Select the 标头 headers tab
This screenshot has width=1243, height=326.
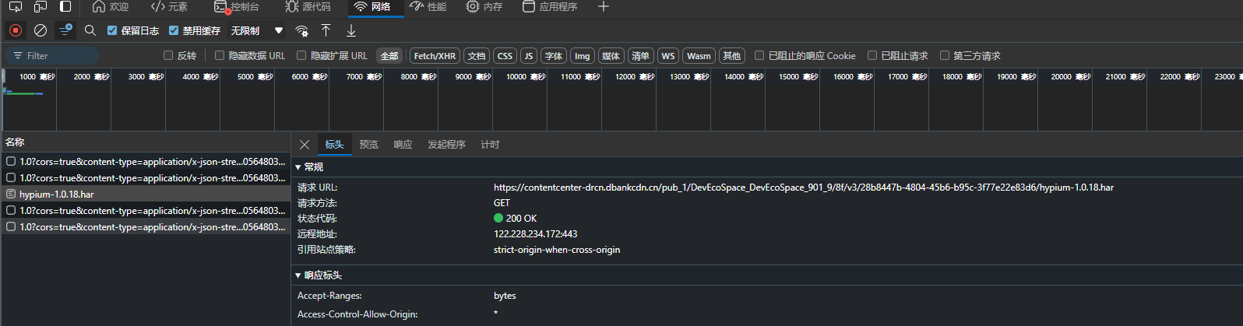pos(334,145)
